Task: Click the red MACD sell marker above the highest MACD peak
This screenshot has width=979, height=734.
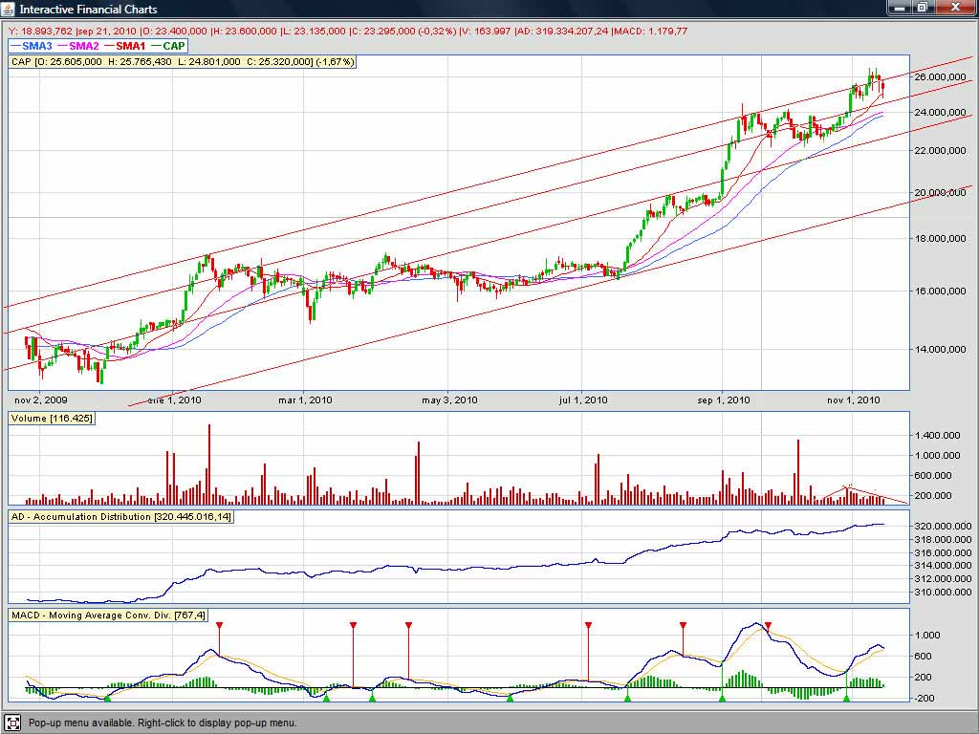Action: pos(768,625)
